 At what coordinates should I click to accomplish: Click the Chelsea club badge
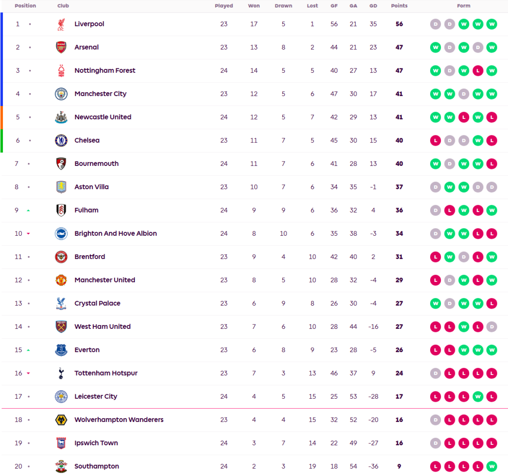point(61,141)
